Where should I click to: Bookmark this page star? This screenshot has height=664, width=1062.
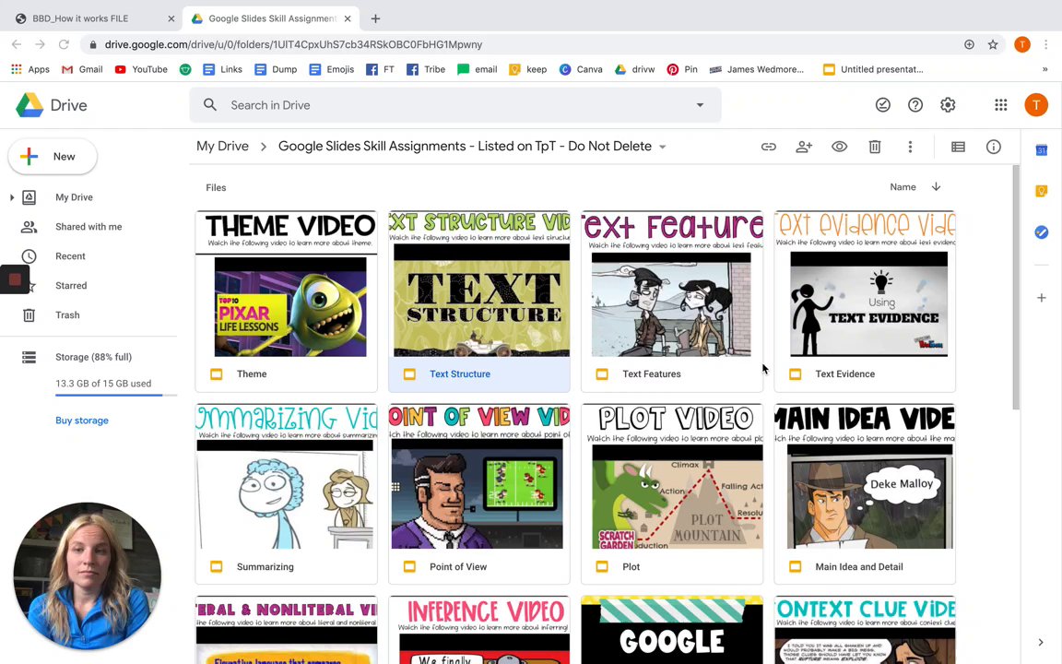(992, 44)
